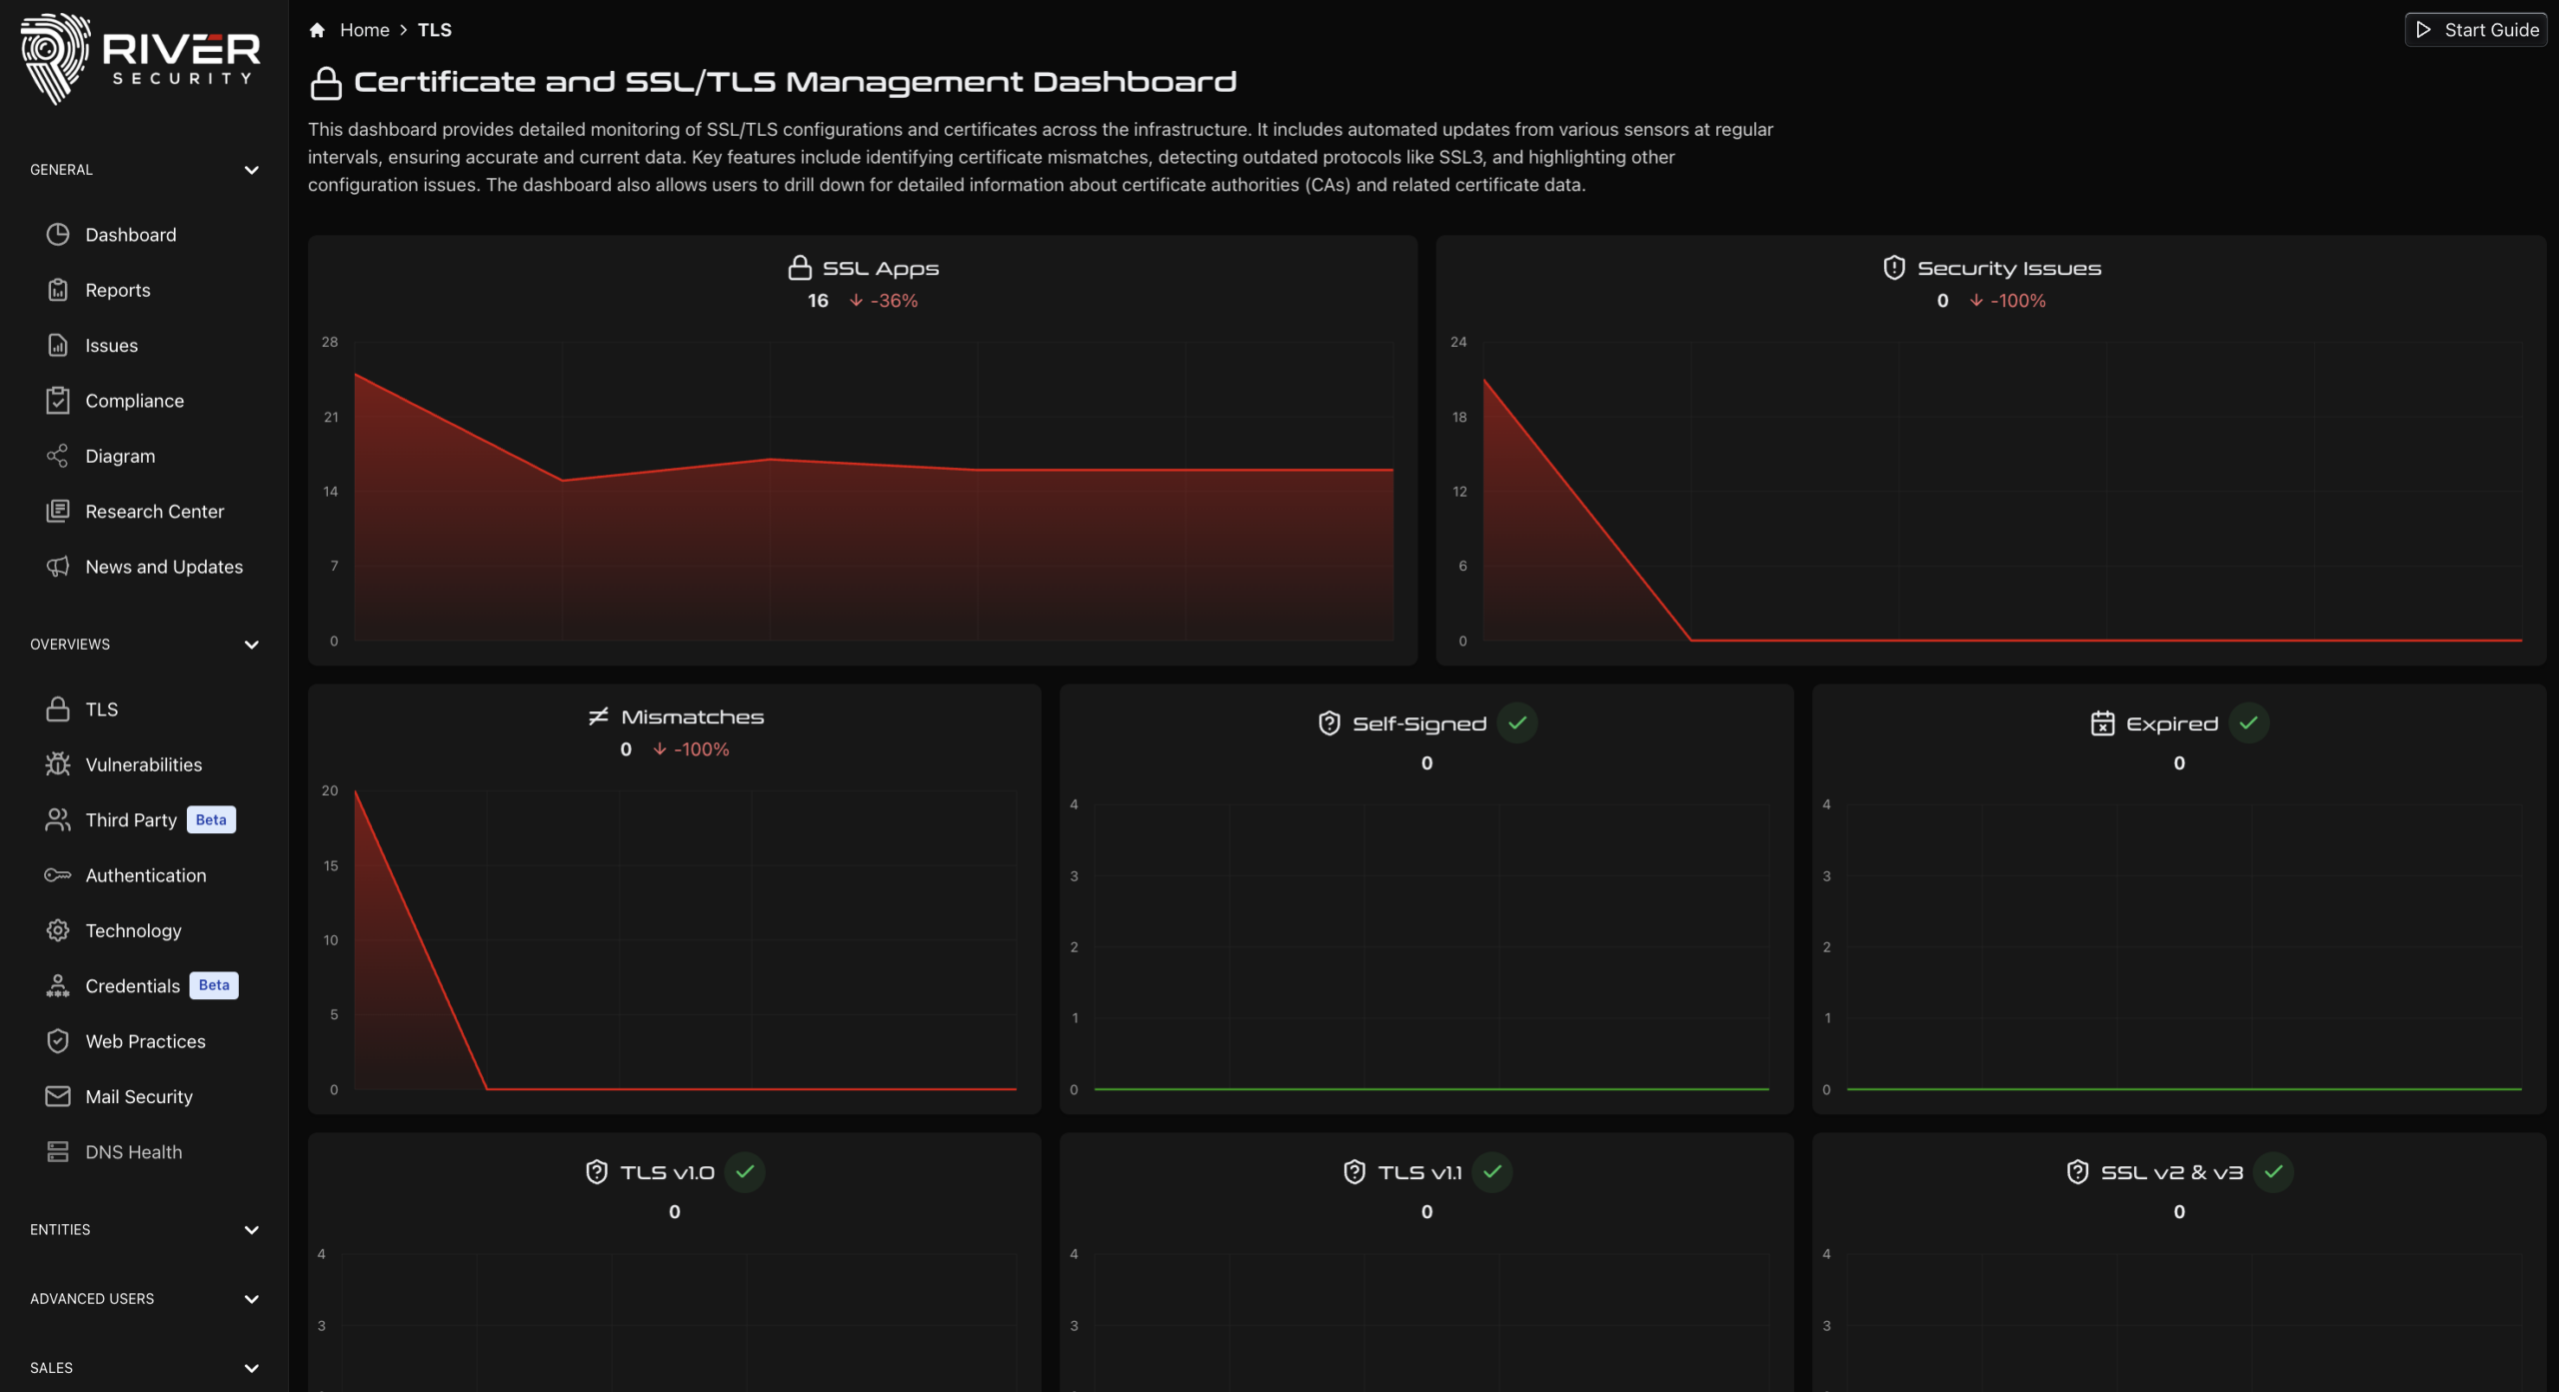Select the Mail Security envelope icon
The width and height of the screenshot is (2559, 1392).
(x=58, y=1096)
